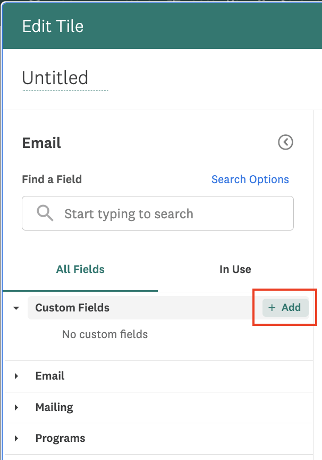
Task: Focus the 'Start typing to search' field
Action: 170,214
